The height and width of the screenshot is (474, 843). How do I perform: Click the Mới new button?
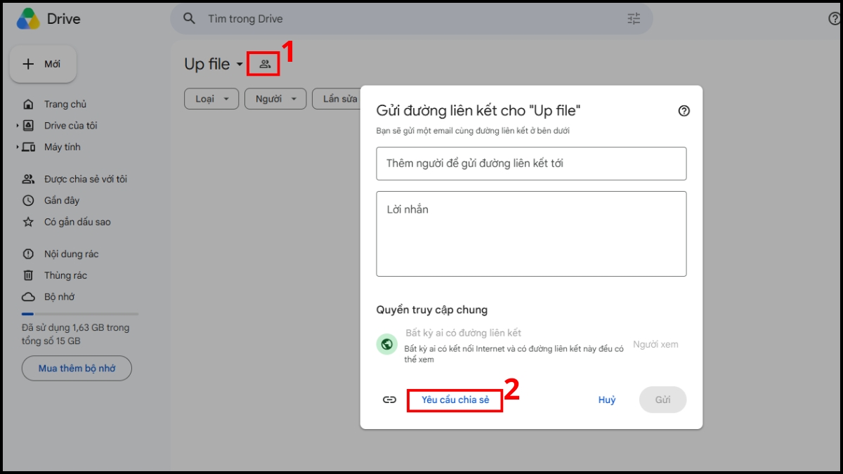tap(43, 64)
